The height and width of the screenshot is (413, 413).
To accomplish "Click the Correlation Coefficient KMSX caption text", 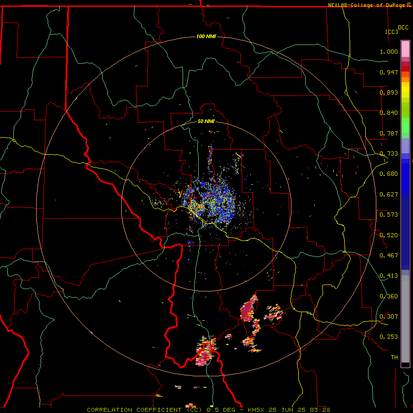I will 208,410.
